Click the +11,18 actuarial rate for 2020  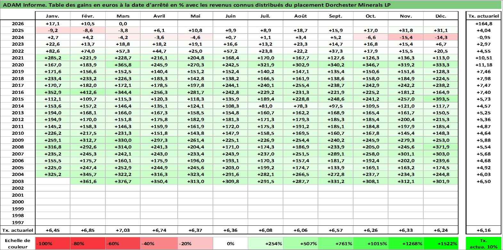(x=483, y=65)
